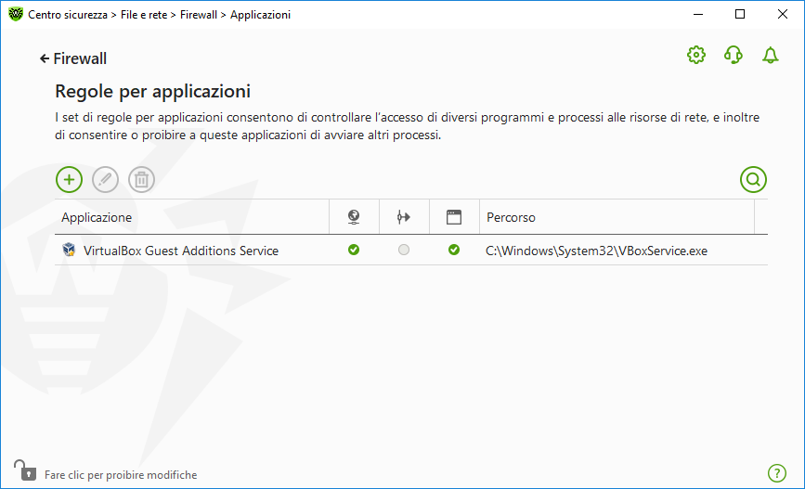Select VirtualBox Guest Additions Service row
805x489 pixels.
pos(180,251)
